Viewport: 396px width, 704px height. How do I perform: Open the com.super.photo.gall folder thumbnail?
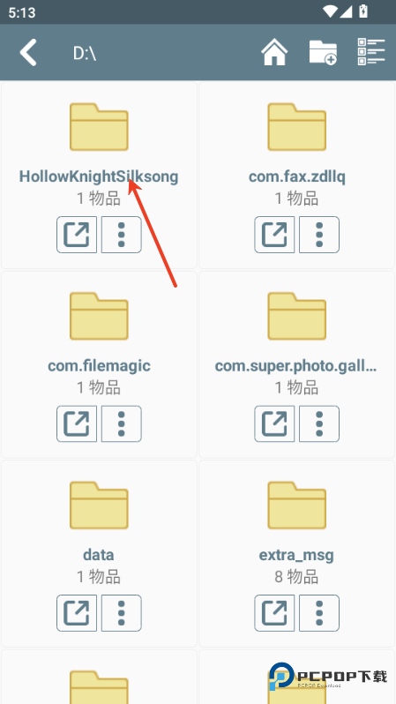(x=296, y=316)
